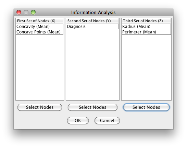The width and height of the screenshot is (187, 148).
Task: Click empty area of the Z nodes list
Action: click(x=146, y=68)
